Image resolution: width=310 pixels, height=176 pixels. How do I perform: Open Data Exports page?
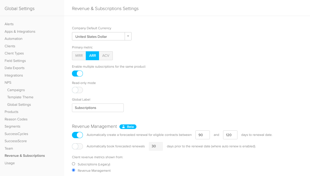click(15, 68)
